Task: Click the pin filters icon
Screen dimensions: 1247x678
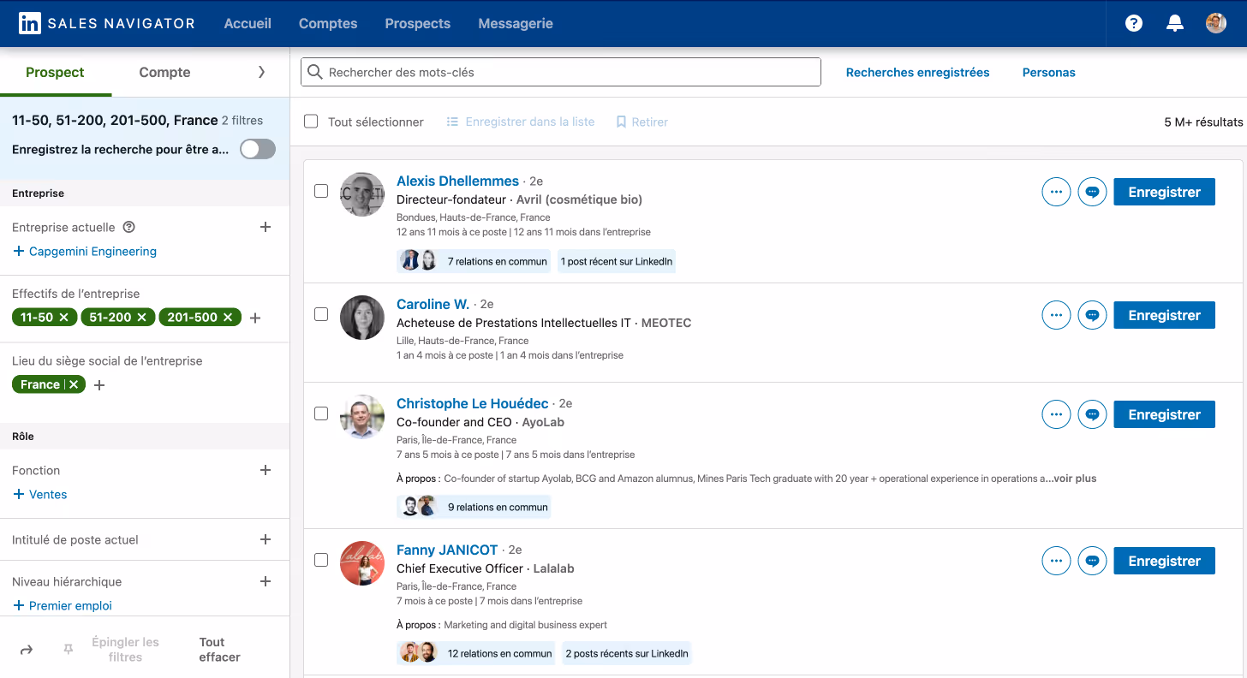Action: (69, 650)
